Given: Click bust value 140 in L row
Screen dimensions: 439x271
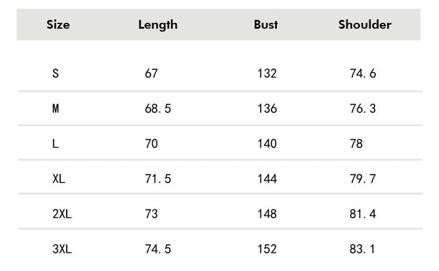Looking at the screenshot, I should (x=267, y=143).
